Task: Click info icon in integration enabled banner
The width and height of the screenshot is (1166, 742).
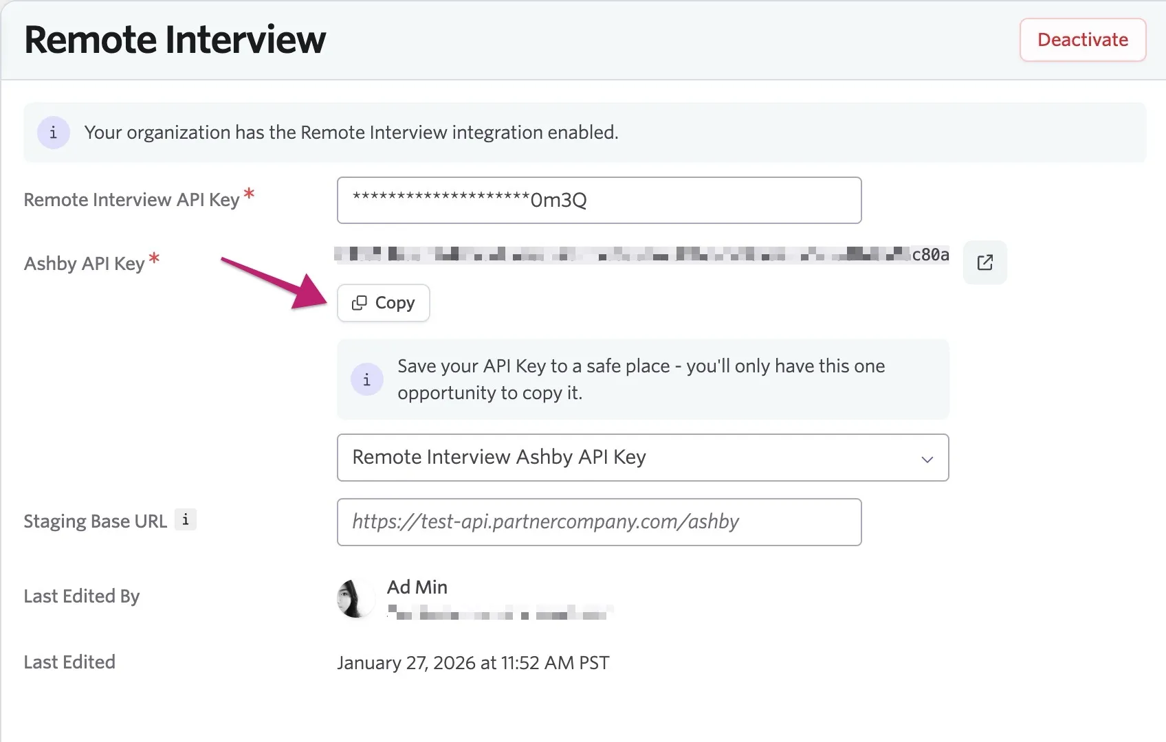Action: [54, 133]
